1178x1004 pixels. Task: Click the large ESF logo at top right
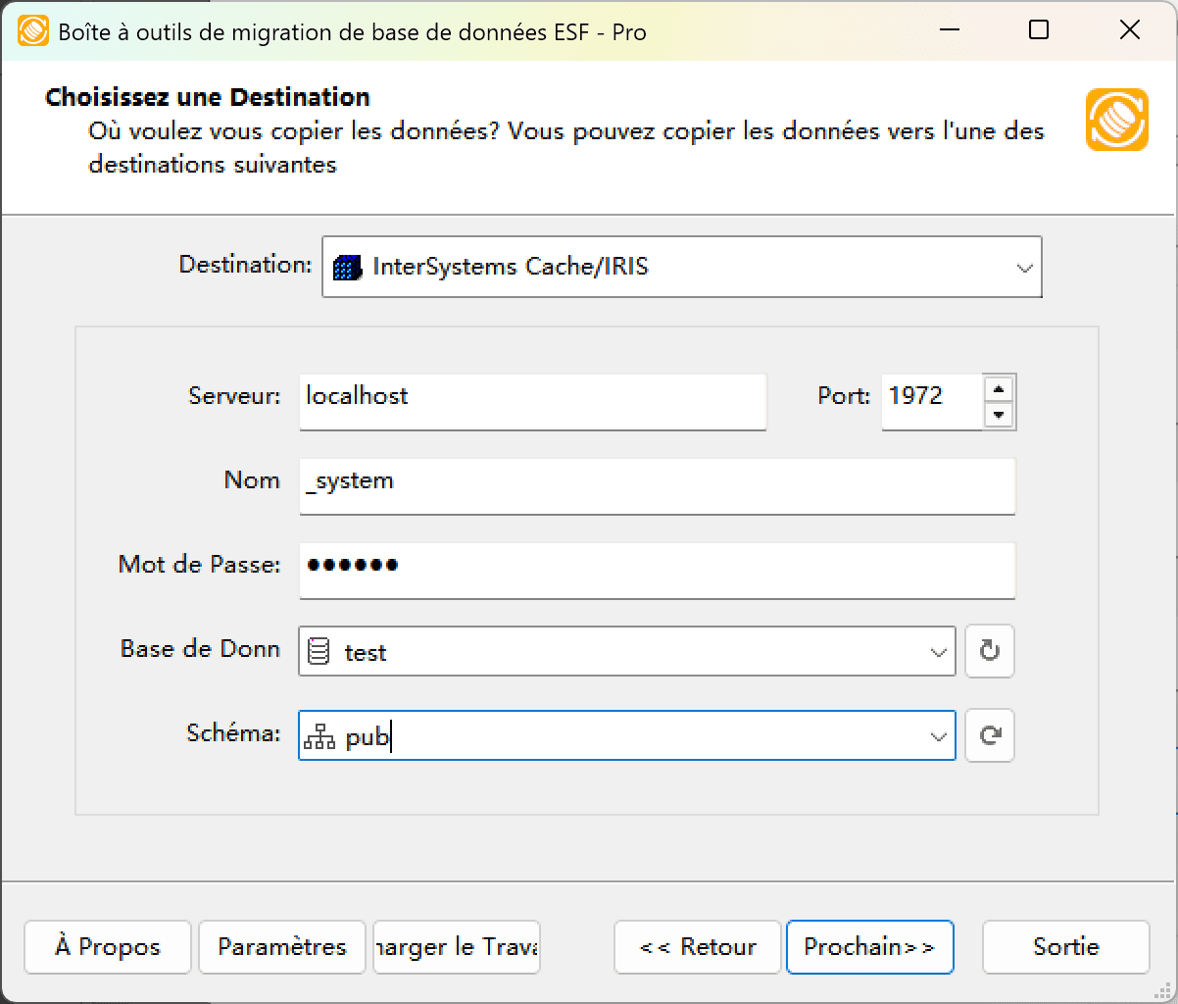click(x=1116, y=119)
